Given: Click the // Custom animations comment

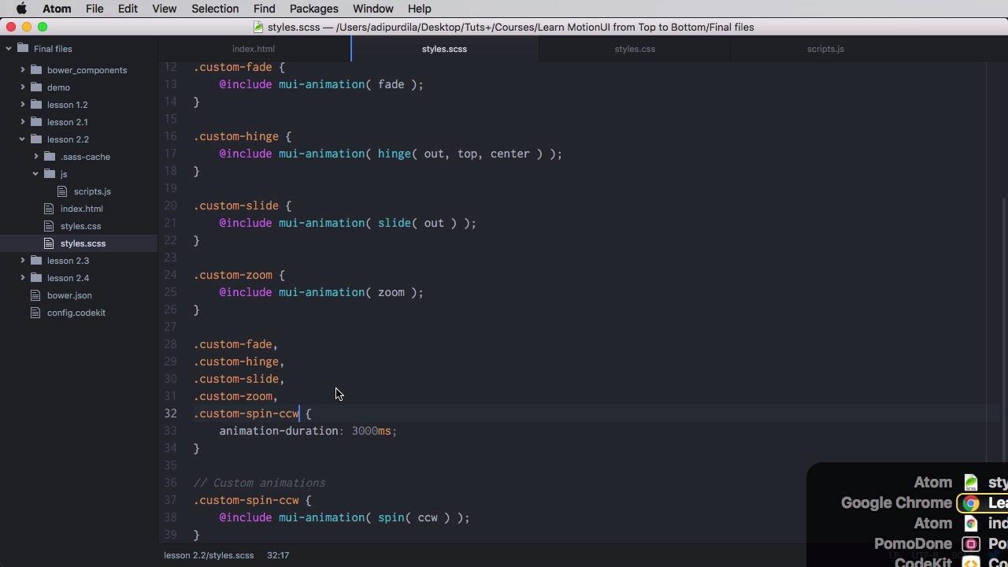Looking at the screenshot, I should [260, 483].
